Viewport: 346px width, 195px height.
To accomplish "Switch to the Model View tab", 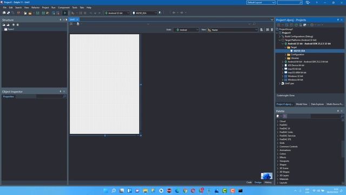I will 302,104.
